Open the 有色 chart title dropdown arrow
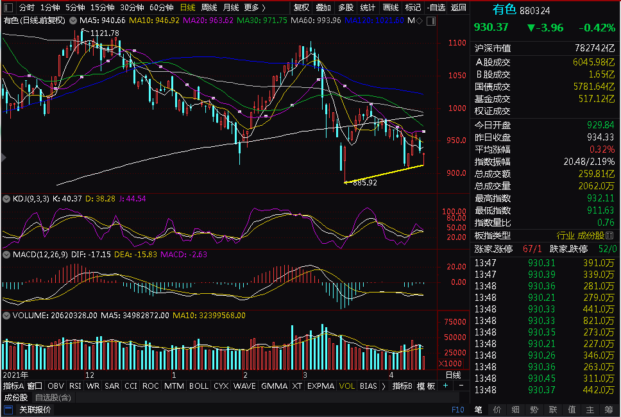The image size is (621, 417). point(73,21)
